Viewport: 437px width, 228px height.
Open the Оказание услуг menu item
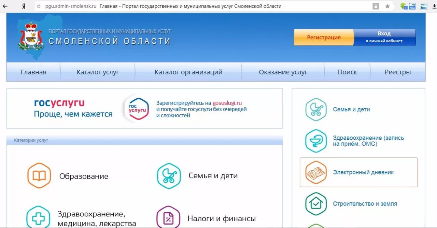283,72
